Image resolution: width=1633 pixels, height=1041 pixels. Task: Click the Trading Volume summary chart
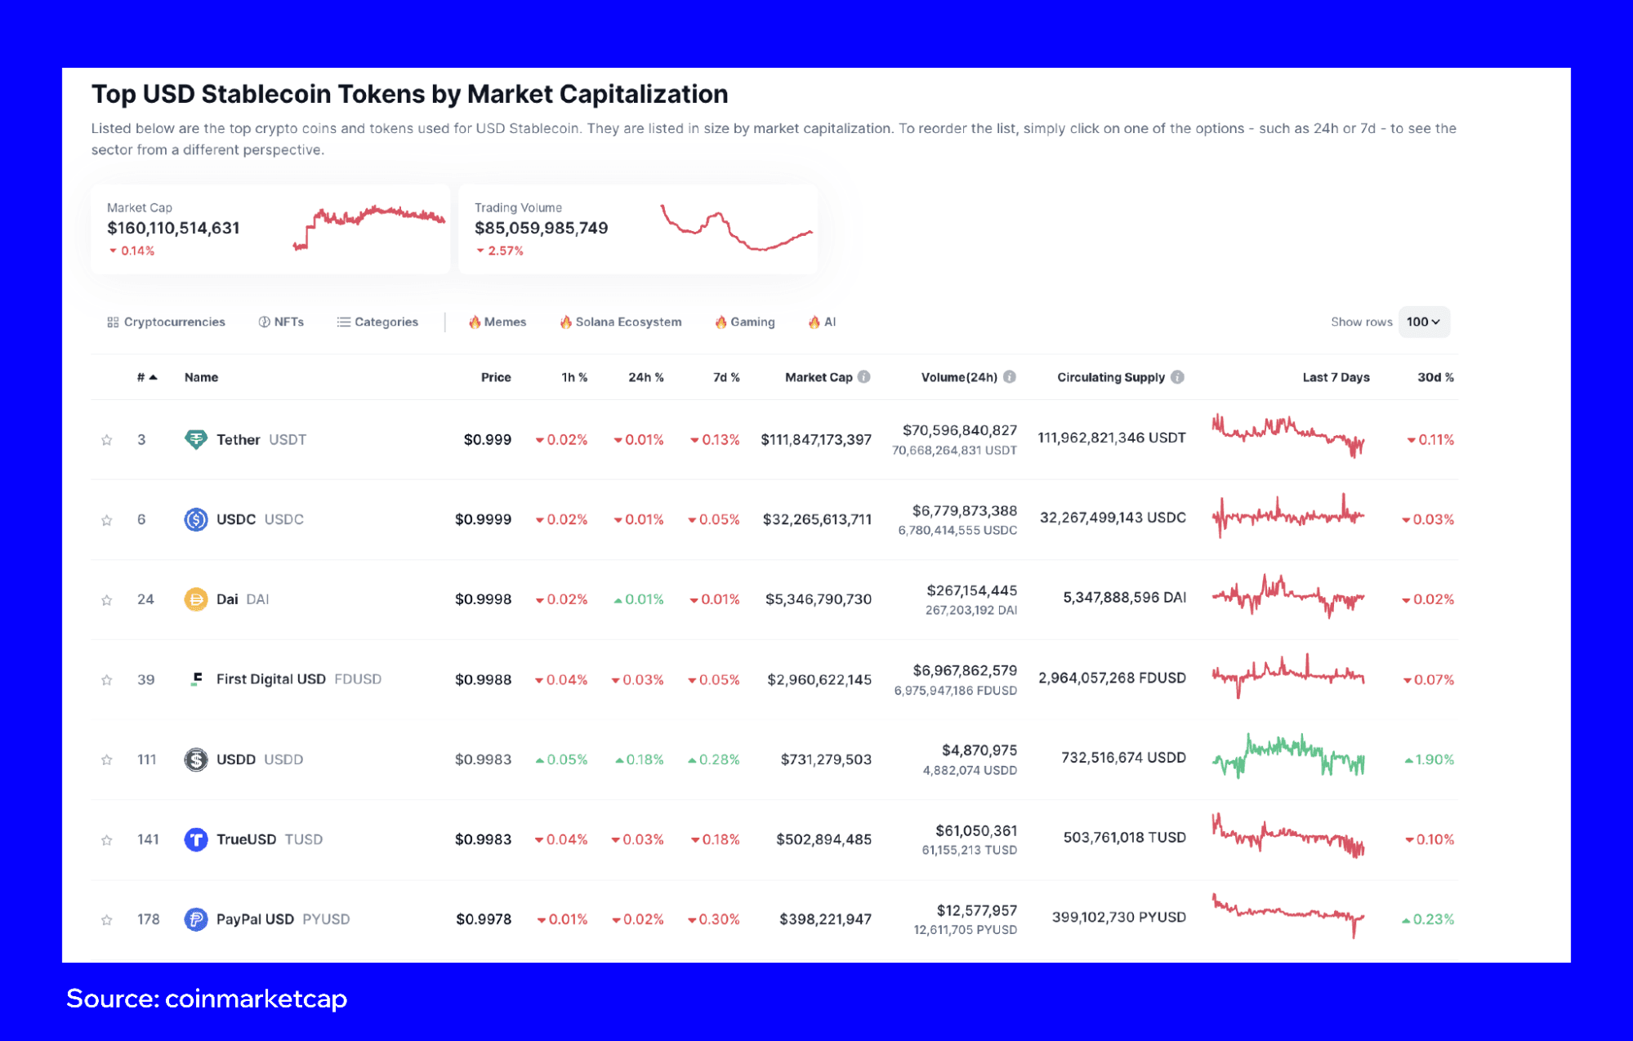[737, 227]
